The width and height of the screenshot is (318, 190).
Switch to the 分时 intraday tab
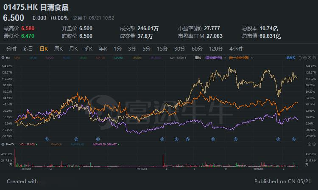(11, 48)
